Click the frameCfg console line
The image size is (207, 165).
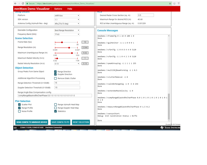tap(116, 36)
